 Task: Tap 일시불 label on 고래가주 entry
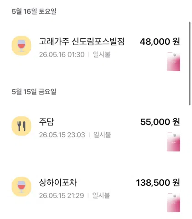point(102,54)
